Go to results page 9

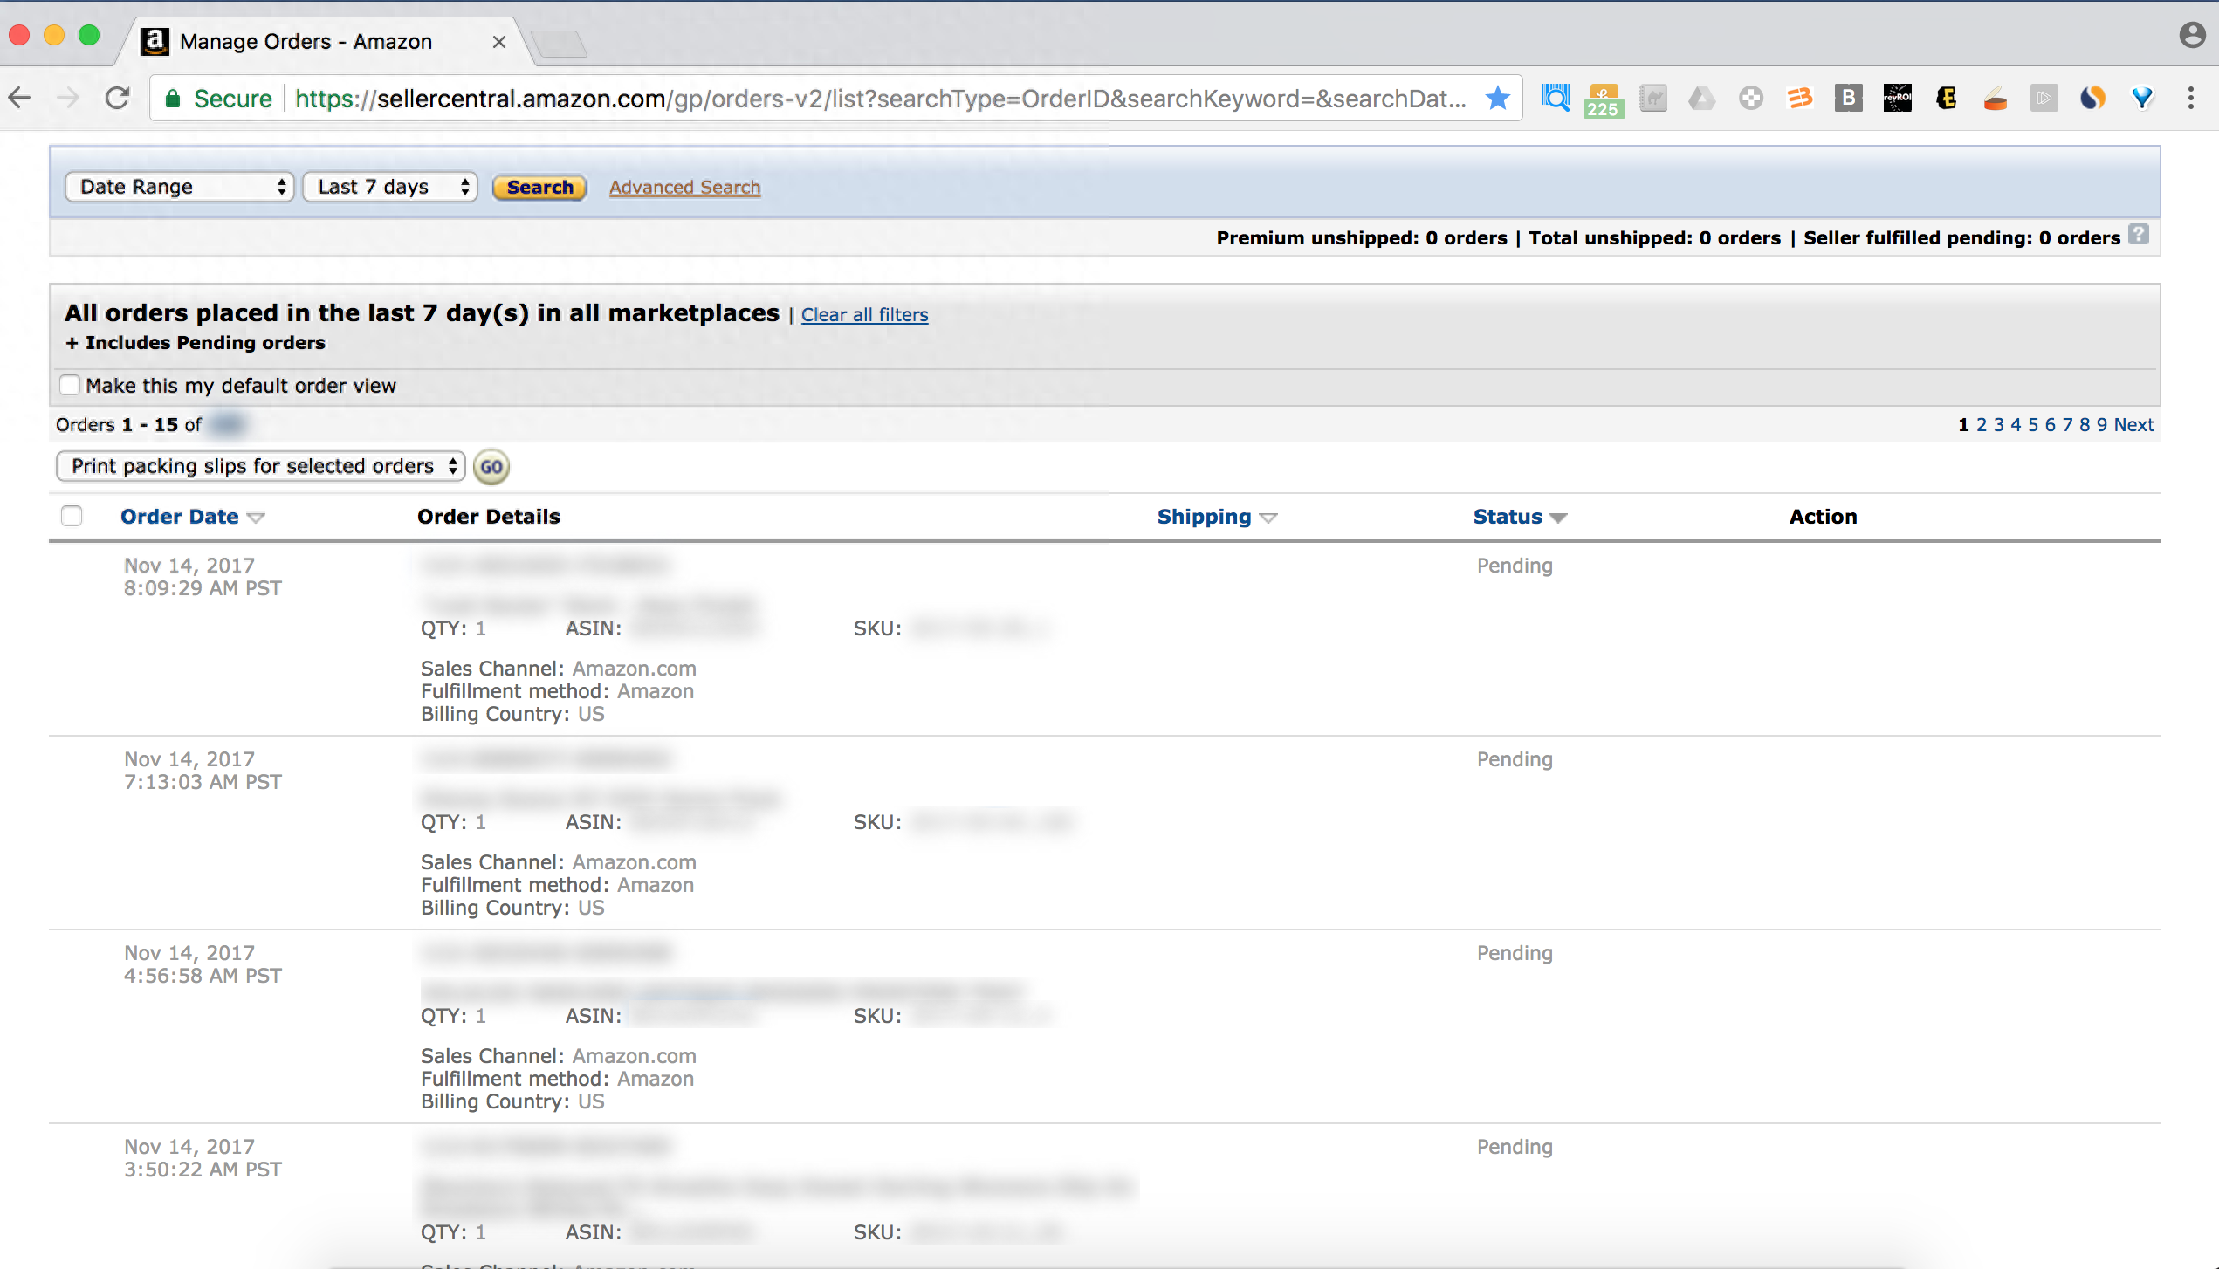click(x=2102, y=424)
